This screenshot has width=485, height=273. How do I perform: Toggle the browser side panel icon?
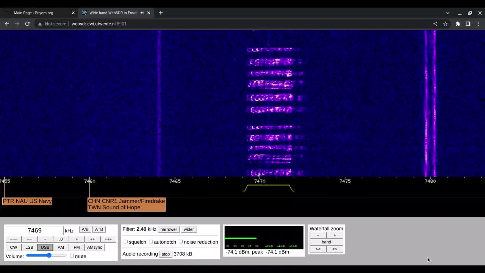point(468,24)
